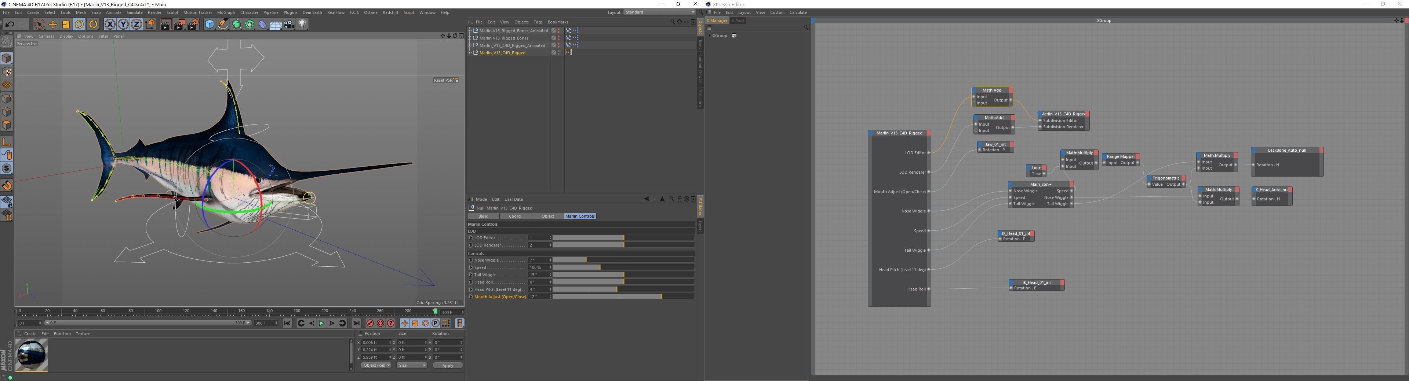Screen dimensions: 1409x381
Task: Select the Live Selection arrow tool
Action: pos(39,24)
